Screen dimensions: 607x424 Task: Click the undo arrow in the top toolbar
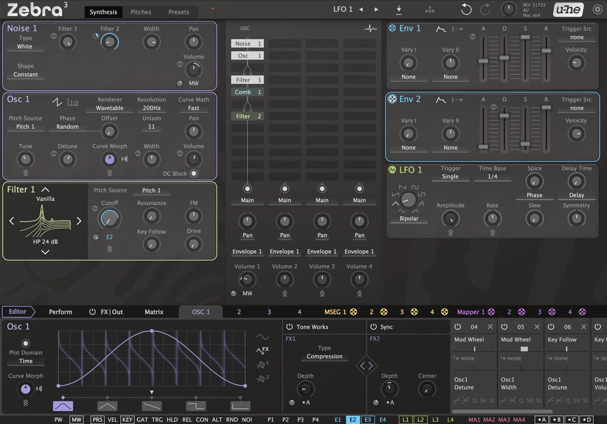(x=466, y=9)
